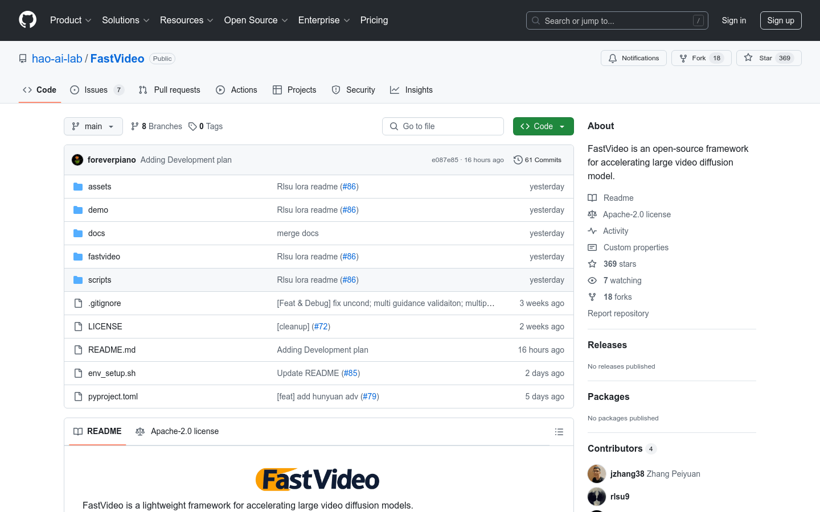
Task: Open the Releases heading link
Action: click(x=607, y=345)
